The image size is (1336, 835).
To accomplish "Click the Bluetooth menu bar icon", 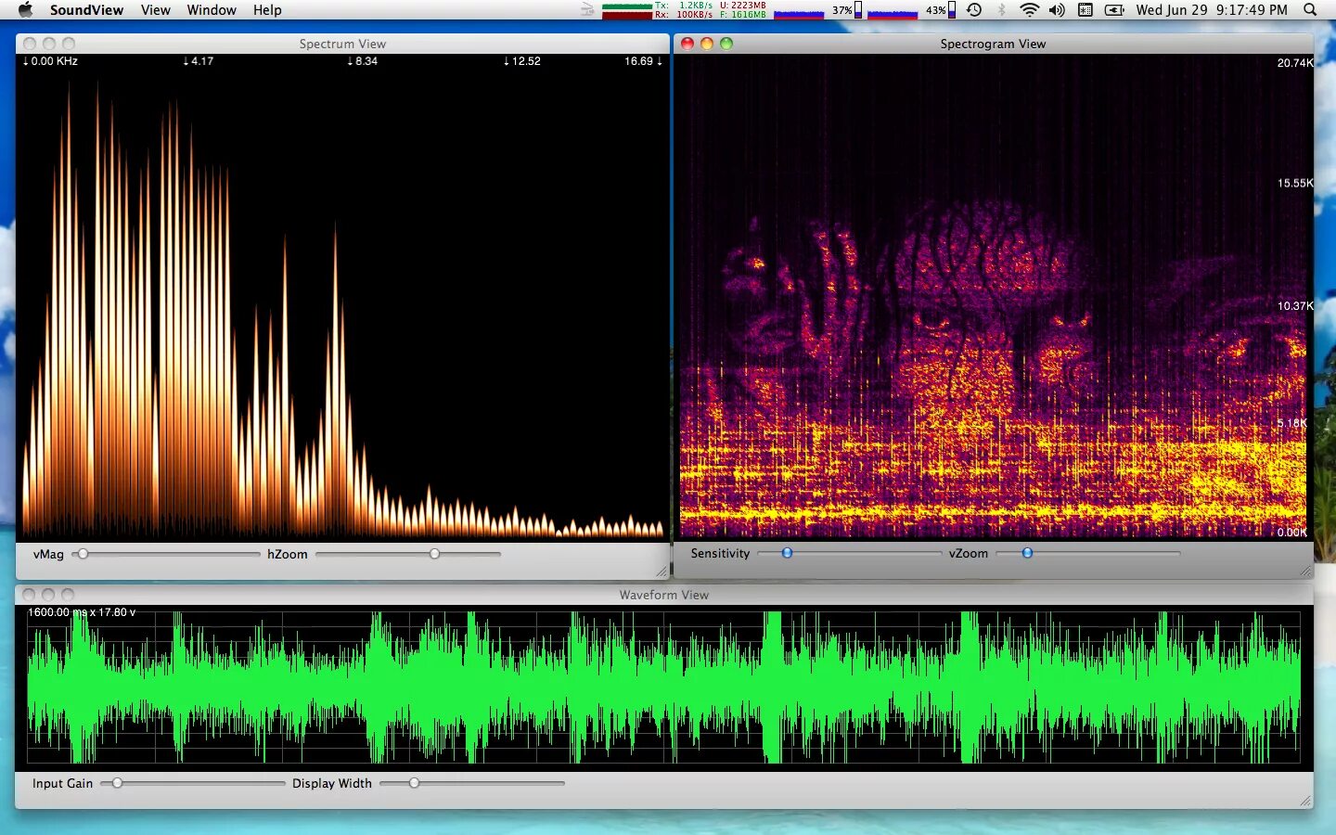I will point(1001,9).
